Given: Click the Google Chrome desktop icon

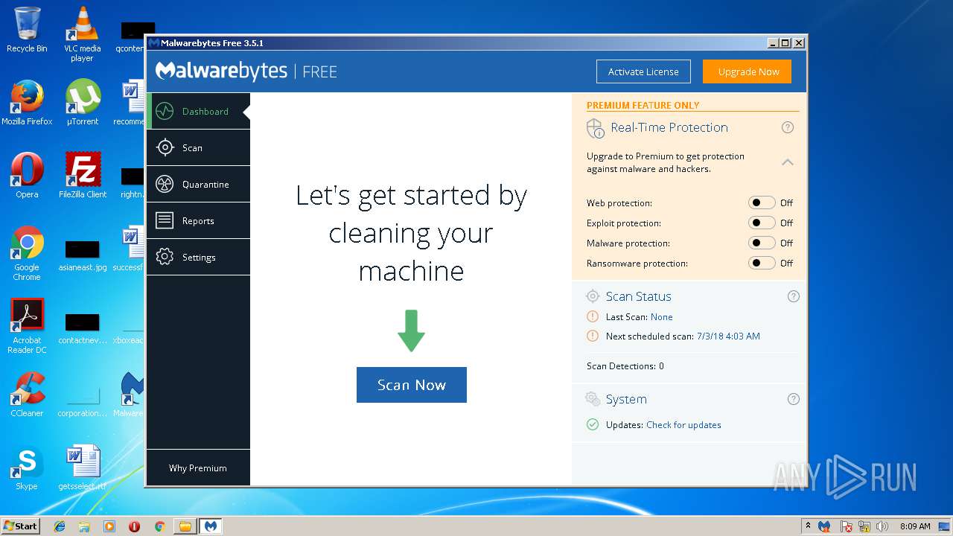Looking at the screenshot, I should coord(27,253).
